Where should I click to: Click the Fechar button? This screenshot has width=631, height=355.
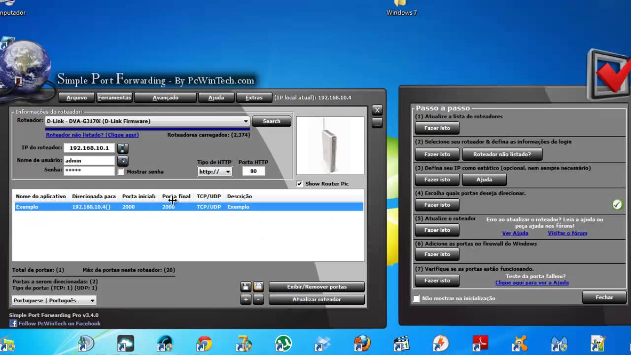(x=604, y=297)
